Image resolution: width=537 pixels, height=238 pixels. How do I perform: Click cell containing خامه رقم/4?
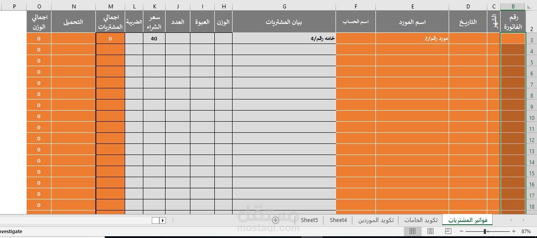click(x=284, y=39)
